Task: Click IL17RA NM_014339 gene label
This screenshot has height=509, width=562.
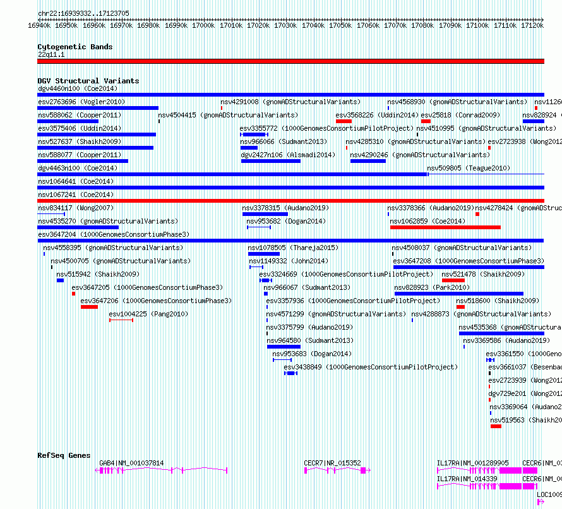Action: pyautogui.click(x=467, y=479)
